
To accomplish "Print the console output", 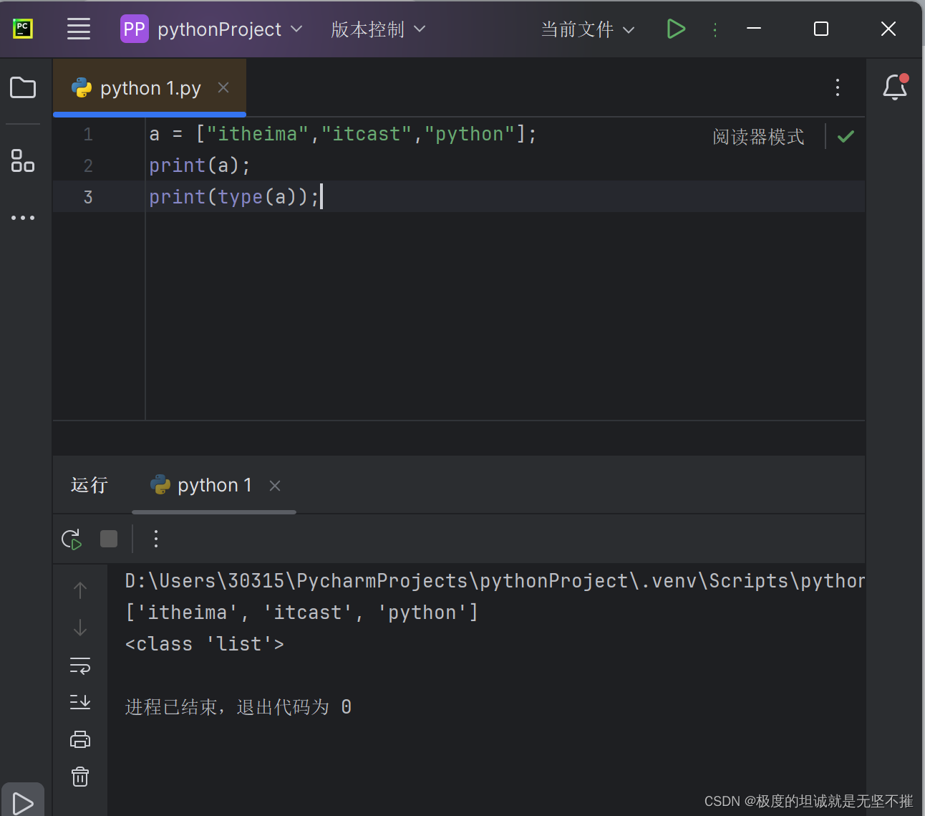I will coord(79,739).
